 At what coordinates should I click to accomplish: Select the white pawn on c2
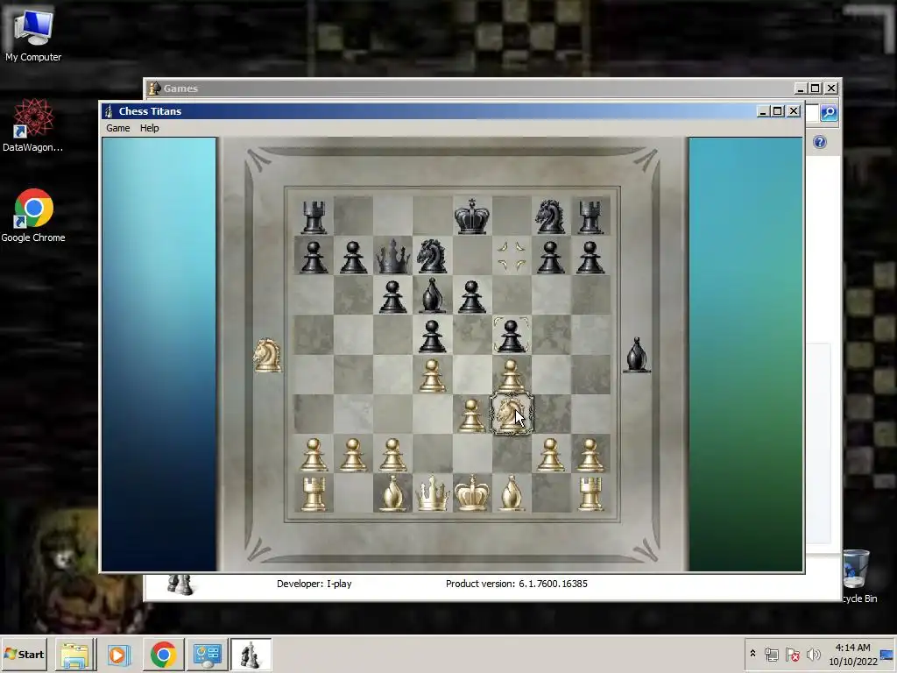392,454
